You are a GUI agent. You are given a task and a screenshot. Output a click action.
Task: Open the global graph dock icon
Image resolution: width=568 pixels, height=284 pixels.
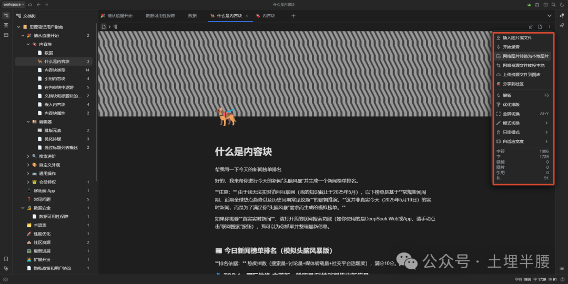click(562, 16)
